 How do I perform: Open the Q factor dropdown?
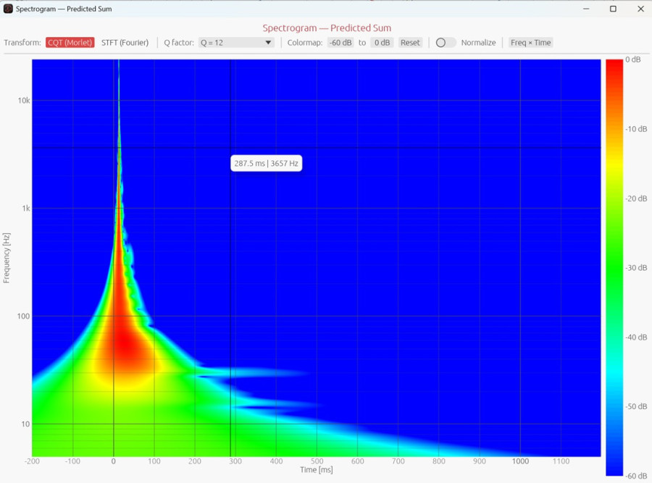coord(236,43)
